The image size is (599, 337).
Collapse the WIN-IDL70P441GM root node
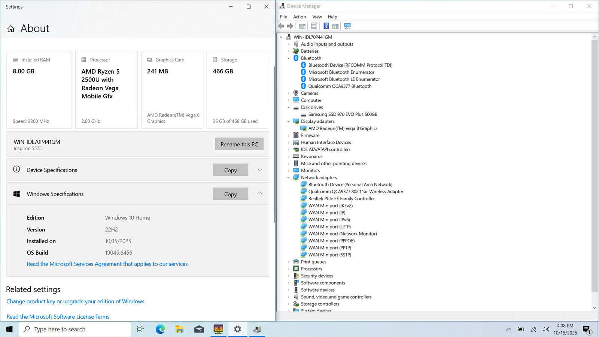click(281, 37)
